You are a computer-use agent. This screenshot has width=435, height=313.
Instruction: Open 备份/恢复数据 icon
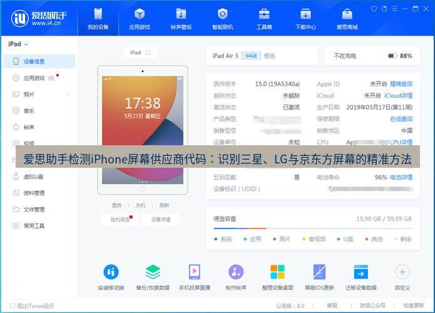(153, 272)
